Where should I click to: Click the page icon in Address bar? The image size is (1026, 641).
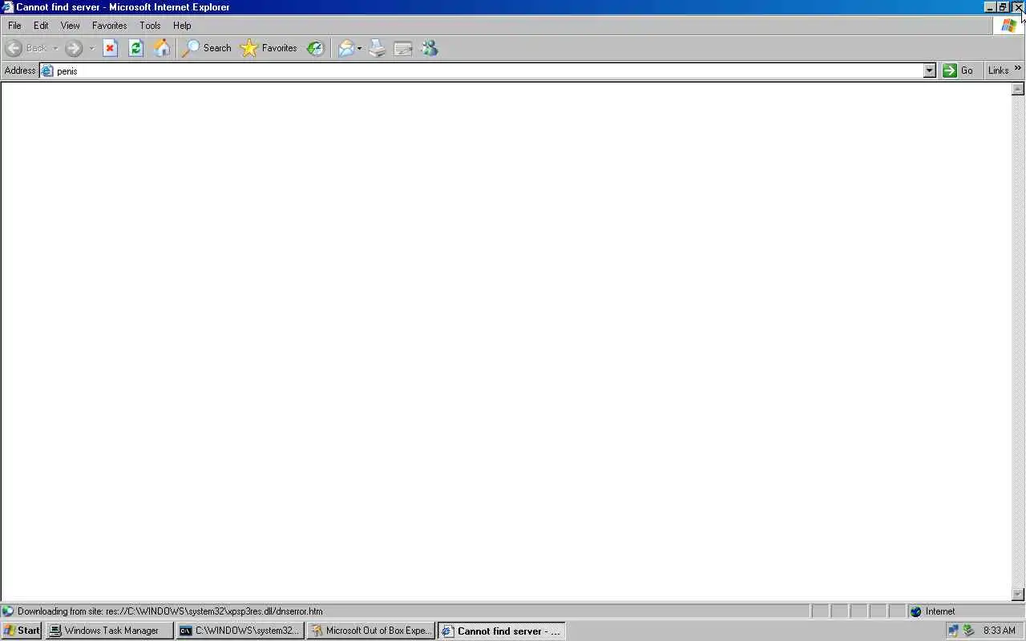(47, 71)
